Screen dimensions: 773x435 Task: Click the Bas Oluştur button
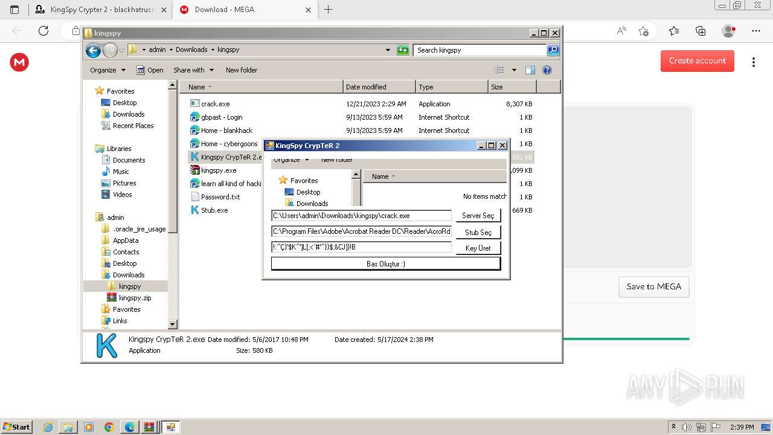coord(386,264)
